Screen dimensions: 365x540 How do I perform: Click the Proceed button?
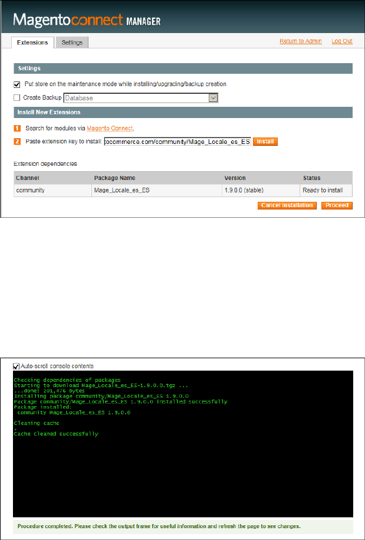point(337,205)
